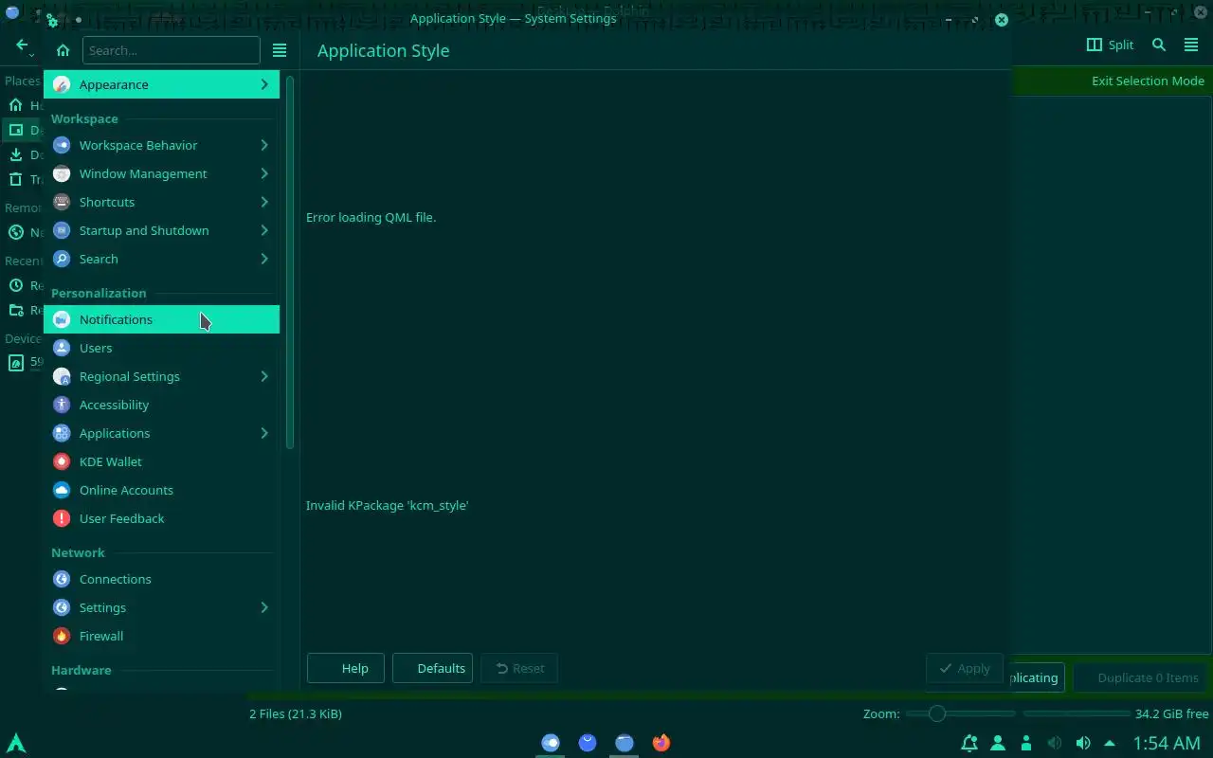This screenshot has height=758, width=1213.
Task: Show hidden system tray icons
Action: (1110, 743)
